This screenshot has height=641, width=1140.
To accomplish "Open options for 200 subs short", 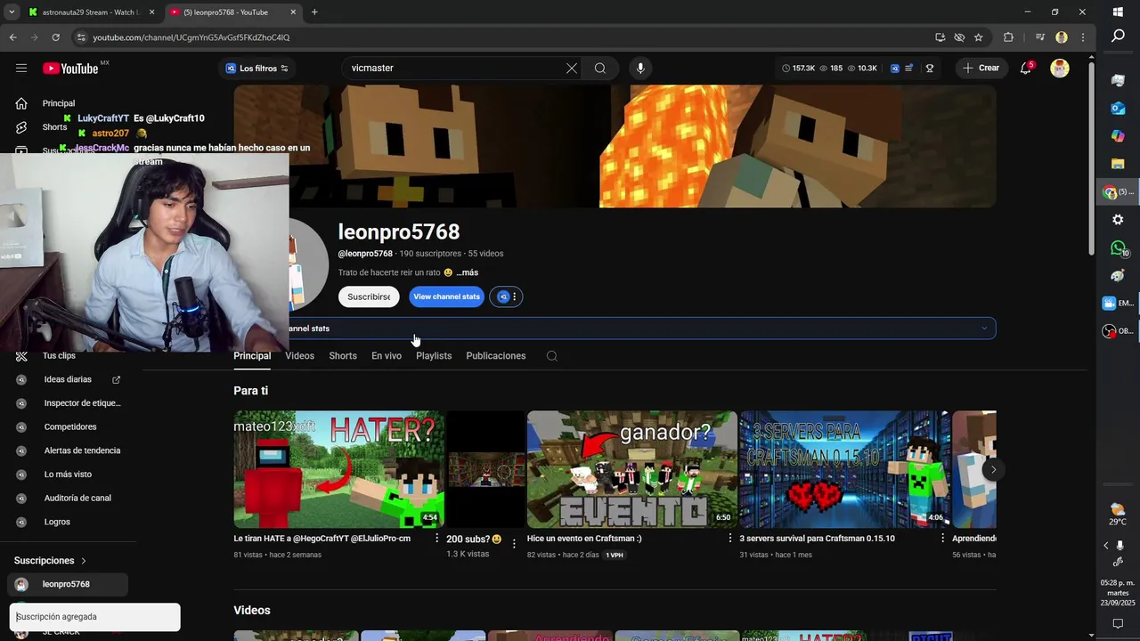I will pos(514,543).
